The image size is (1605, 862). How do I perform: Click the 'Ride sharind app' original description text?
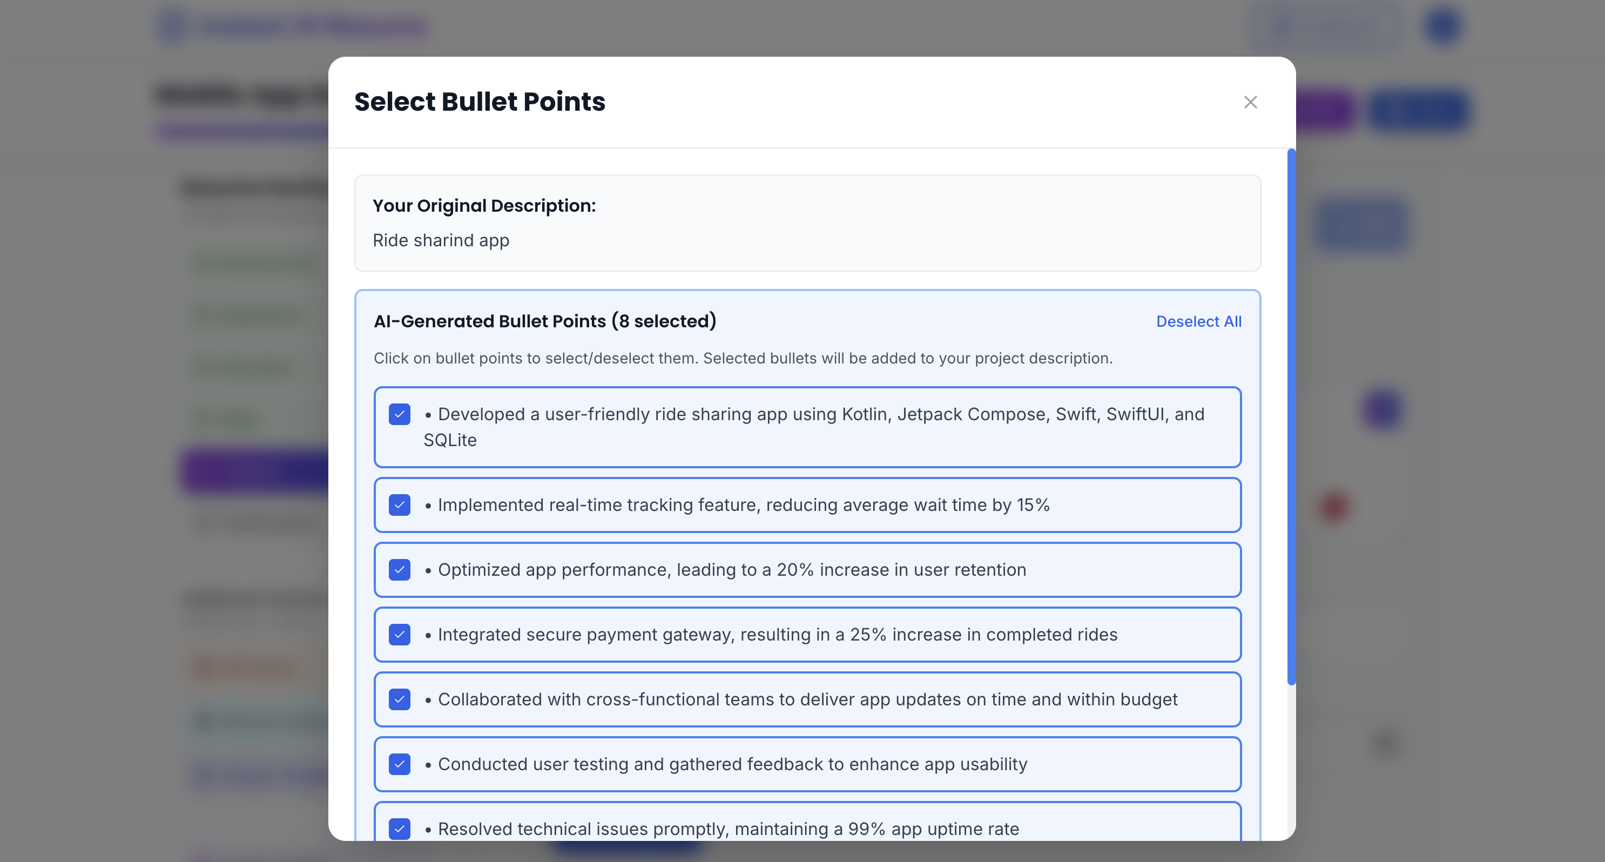[441, 240]
